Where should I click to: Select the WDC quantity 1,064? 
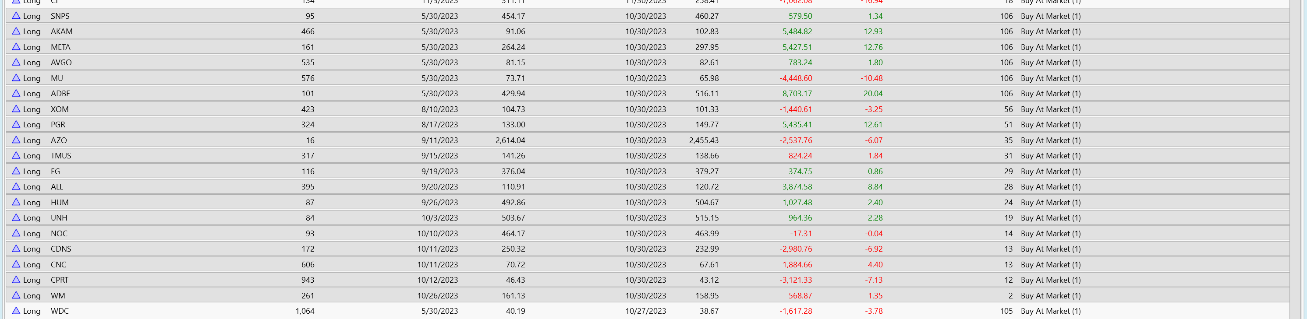click(x=305, y=311)
